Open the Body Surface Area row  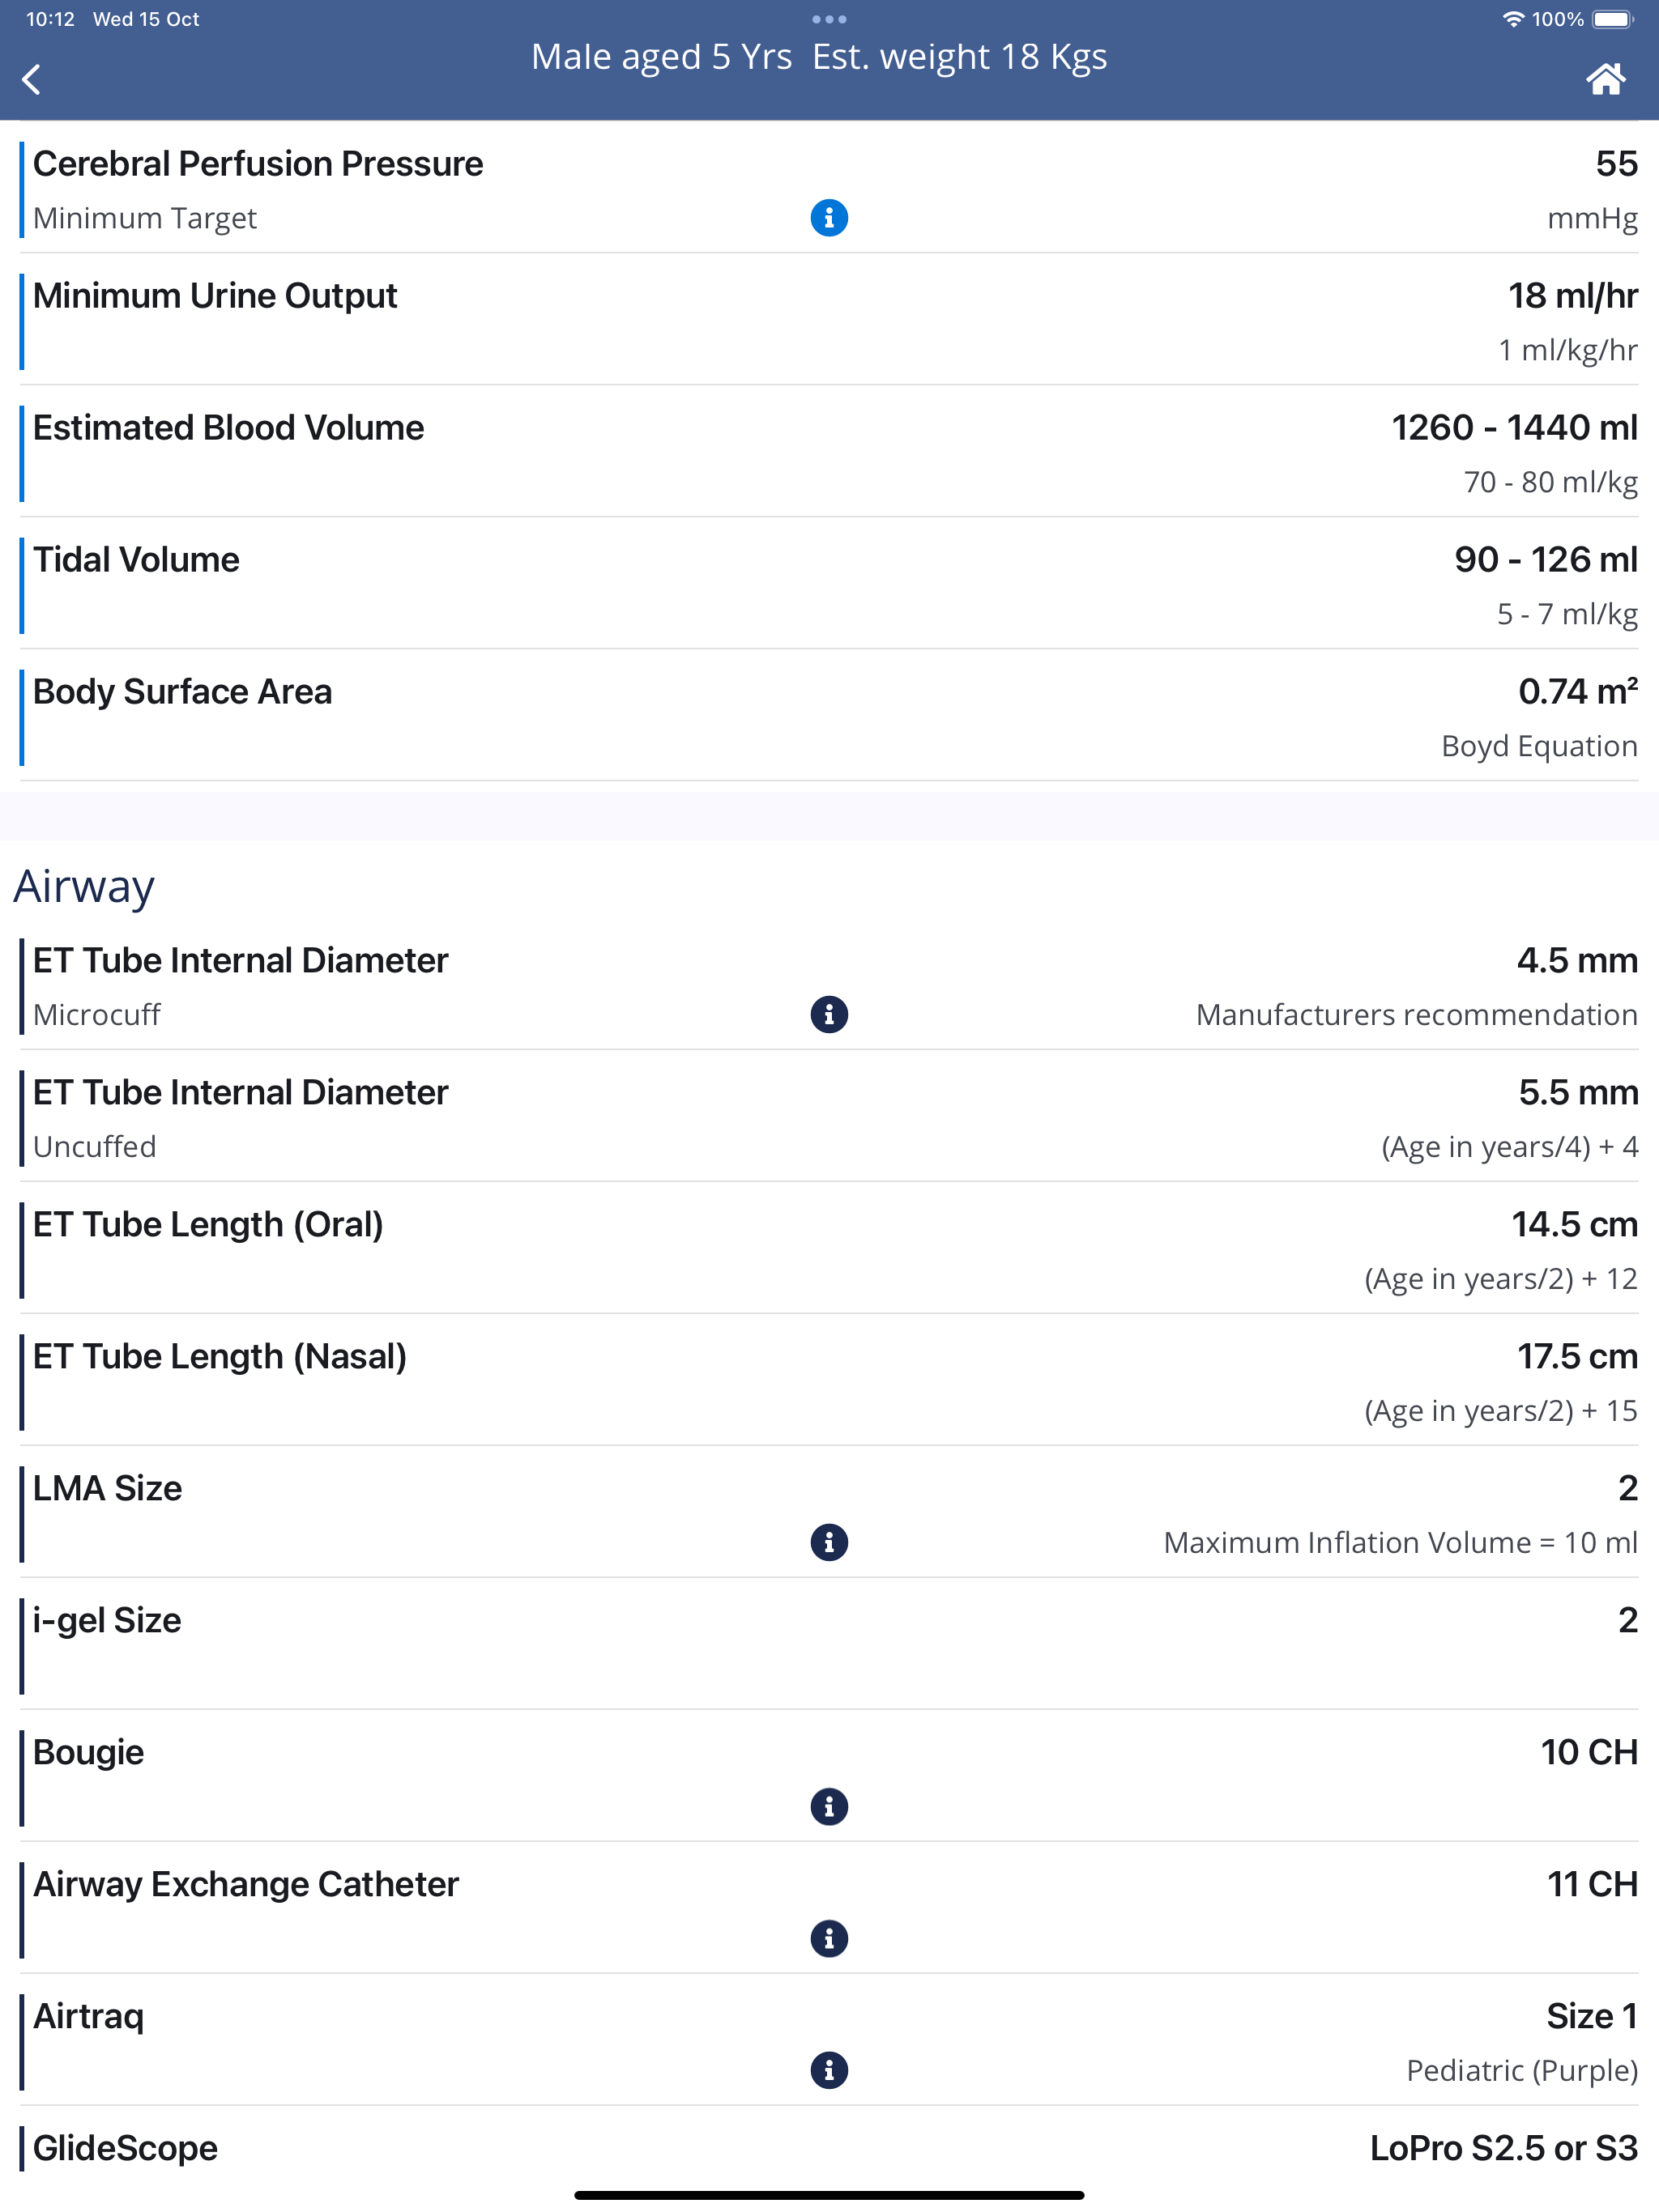pos(829,716)
